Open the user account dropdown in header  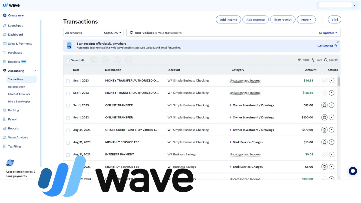(x=337, y=5)
